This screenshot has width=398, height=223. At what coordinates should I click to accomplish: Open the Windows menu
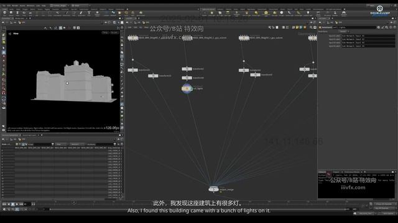[x=30, y=6]
